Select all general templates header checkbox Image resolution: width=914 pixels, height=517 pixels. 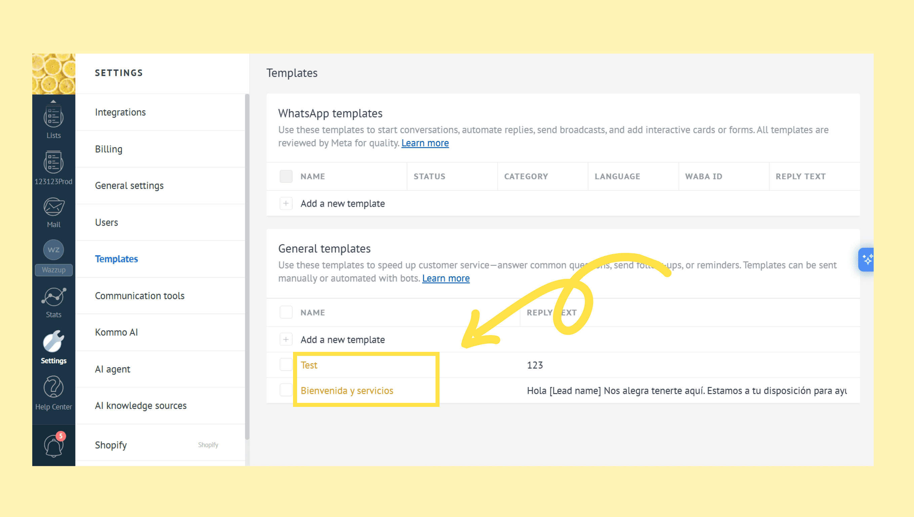[x=286, y=313]
